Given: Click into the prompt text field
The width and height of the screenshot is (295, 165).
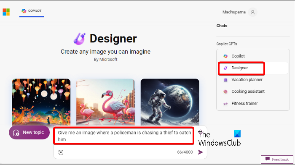Looking at the screenshot, I should coord(124,136).
